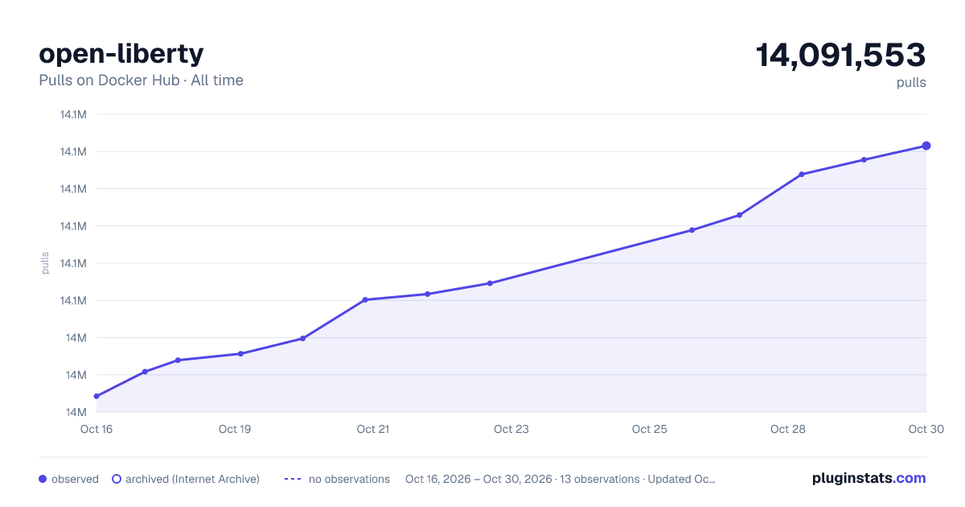The image size is (965, 507).
Task: Click the "Oct 21" x-axis label
Action: pyautogui.click(x=373, y=429)
